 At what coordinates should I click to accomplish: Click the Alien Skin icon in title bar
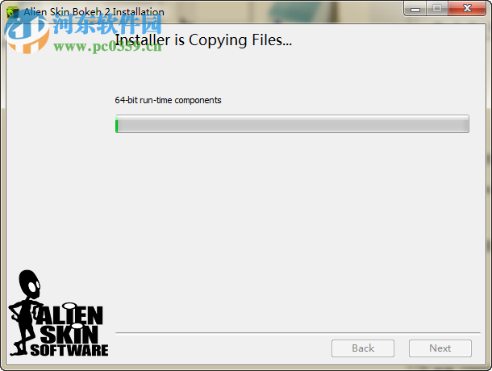pos(13,13)
